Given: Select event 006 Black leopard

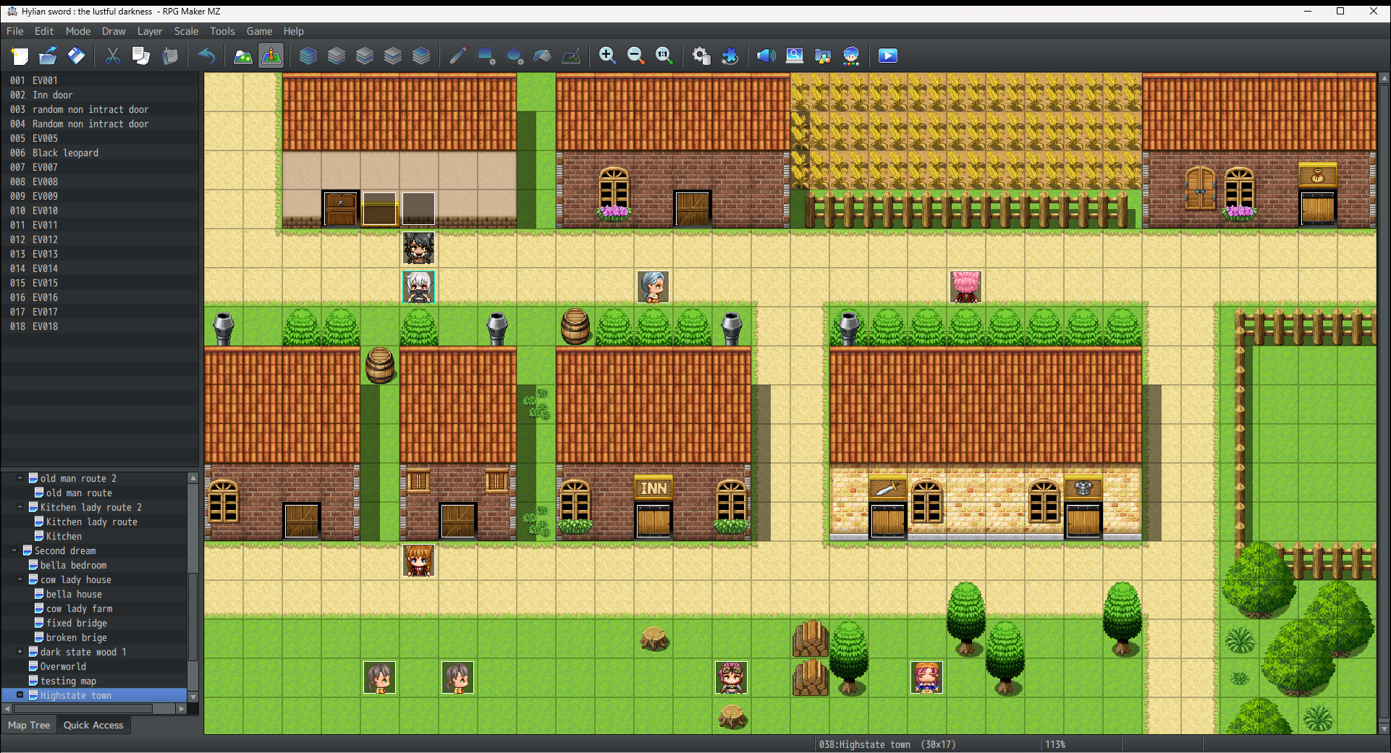Looking at the screenshot, I should click(65, 153).
